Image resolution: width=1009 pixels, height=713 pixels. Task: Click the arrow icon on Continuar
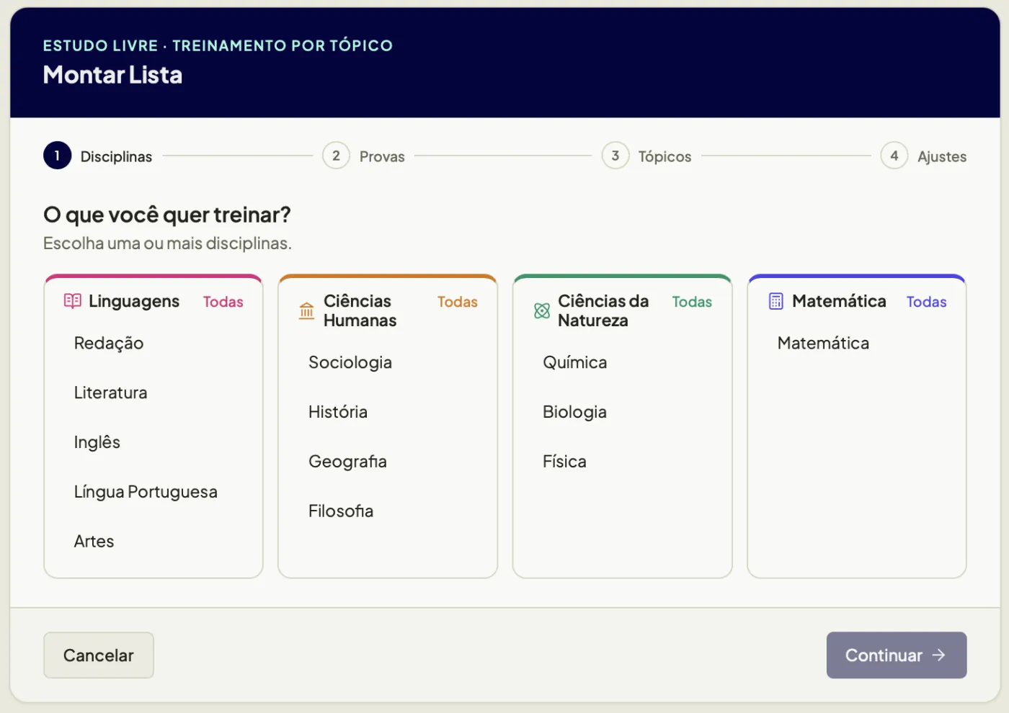[x=938, y=655]
